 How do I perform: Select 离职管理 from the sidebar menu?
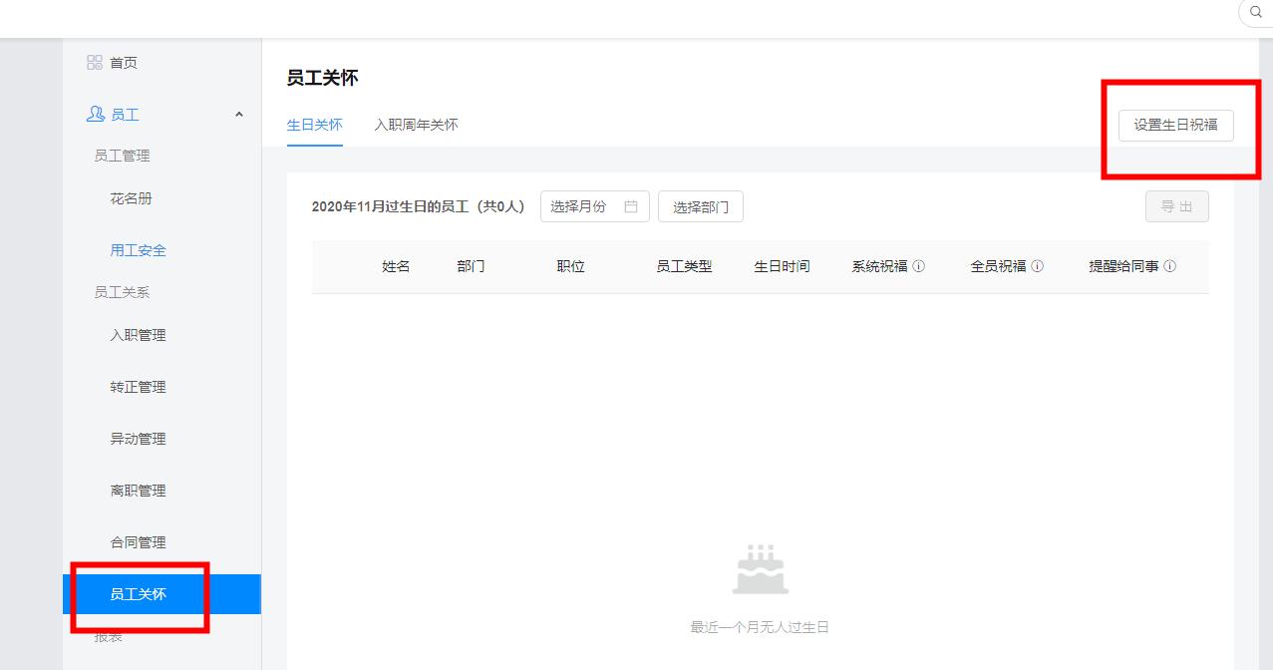[137, 490]
